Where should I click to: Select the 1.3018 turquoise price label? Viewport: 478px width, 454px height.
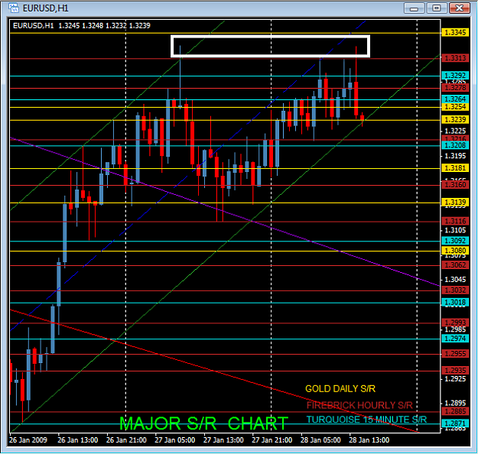click(x=455, y=303)
